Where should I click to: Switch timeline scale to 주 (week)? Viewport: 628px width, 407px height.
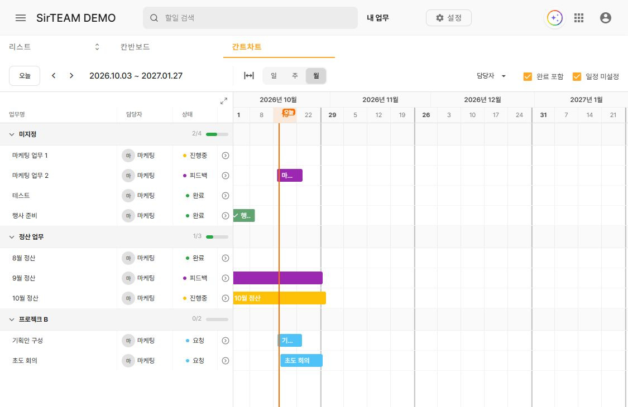point(295,76)
